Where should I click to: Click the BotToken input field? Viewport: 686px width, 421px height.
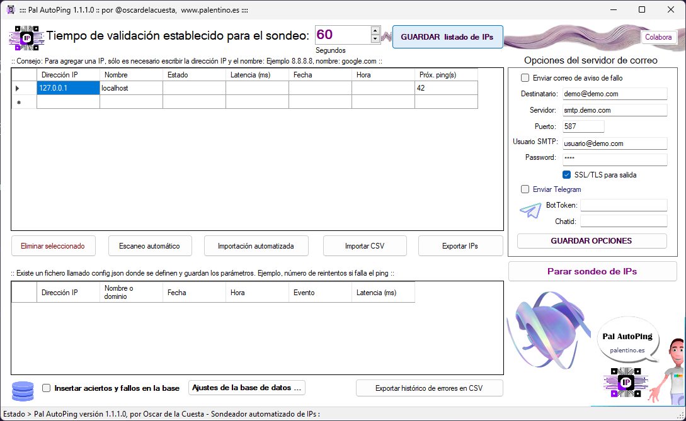623,205
